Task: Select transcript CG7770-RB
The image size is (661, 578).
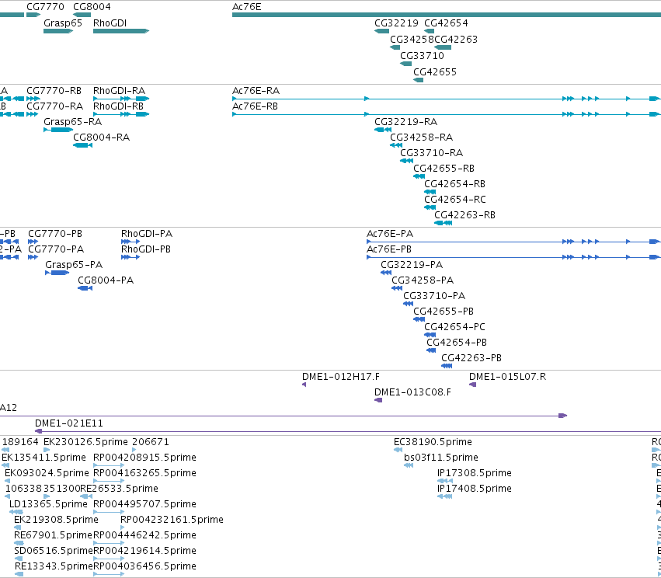Action: click(x=54, y=91)
